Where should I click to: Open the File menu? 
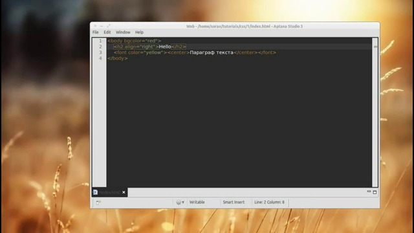click(x=96, y=32)
